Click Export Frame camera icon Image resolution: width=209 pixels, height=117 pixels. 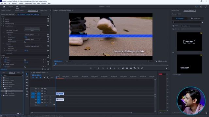click(131, 68)
